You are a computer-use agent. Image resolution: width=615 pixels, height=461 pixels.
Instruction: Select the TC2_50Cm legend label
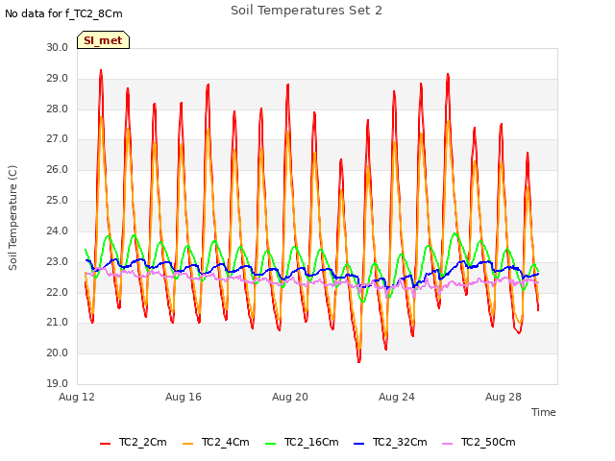(488, 442)
